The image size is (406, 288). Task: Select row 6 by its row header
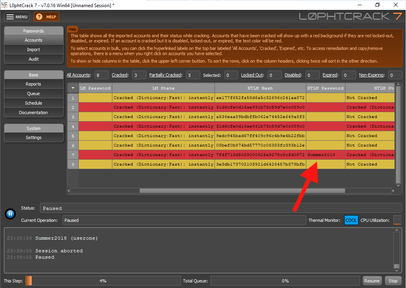click(73, 145)
